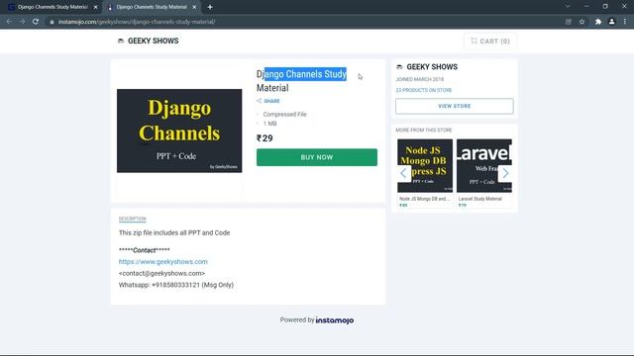Show previous product in store carousel
This screenshot has width=634, height=356.
coord(403,174)
